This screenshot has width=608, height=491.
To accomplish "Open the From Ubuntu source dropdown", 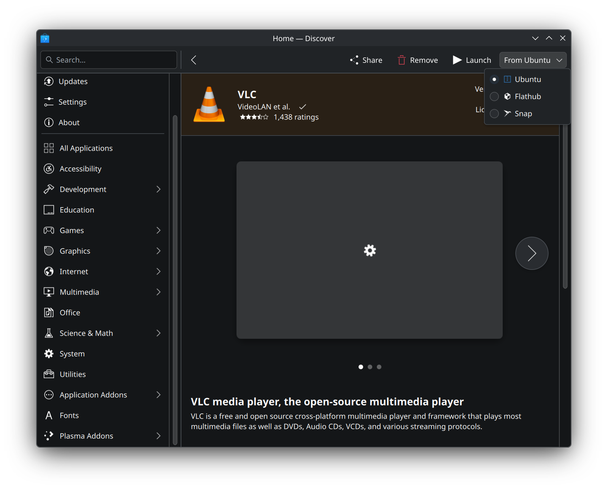I will [533, 60].
